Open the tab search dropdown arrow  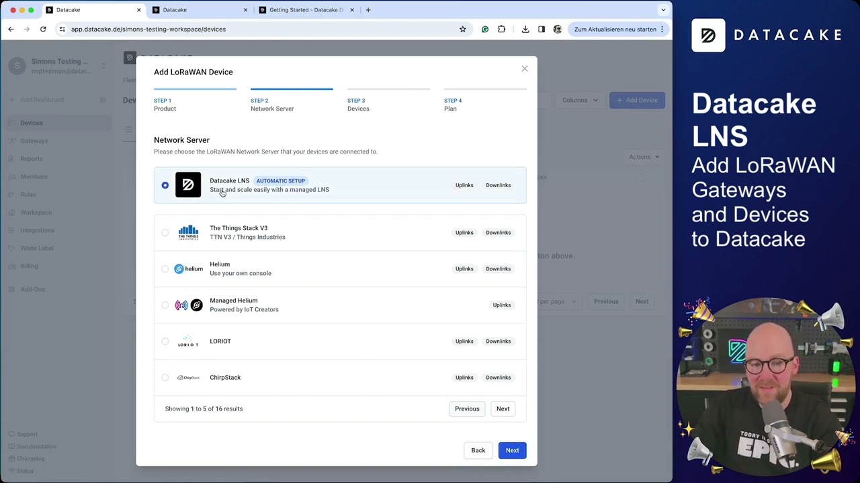pyautogui.click(x=663, y=10)
